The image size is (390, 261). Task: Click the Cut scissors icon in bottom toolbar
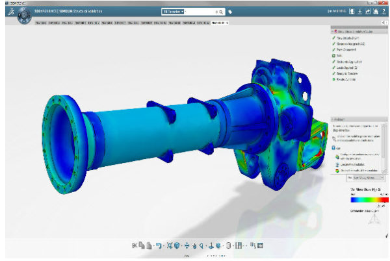135,245
